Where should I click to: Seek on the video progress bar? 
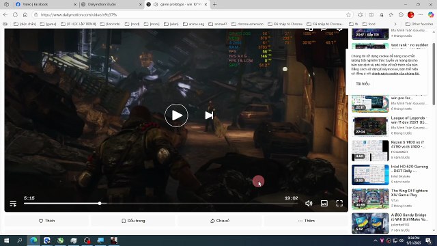click(x=161, y=204)
